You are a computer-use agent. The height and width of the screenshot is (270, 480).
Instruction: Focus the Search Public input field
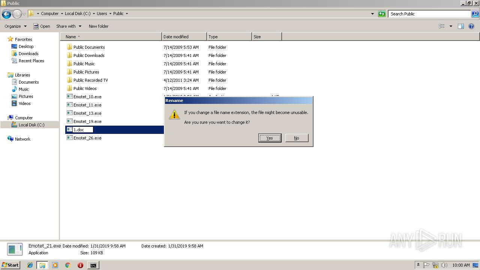430,14
